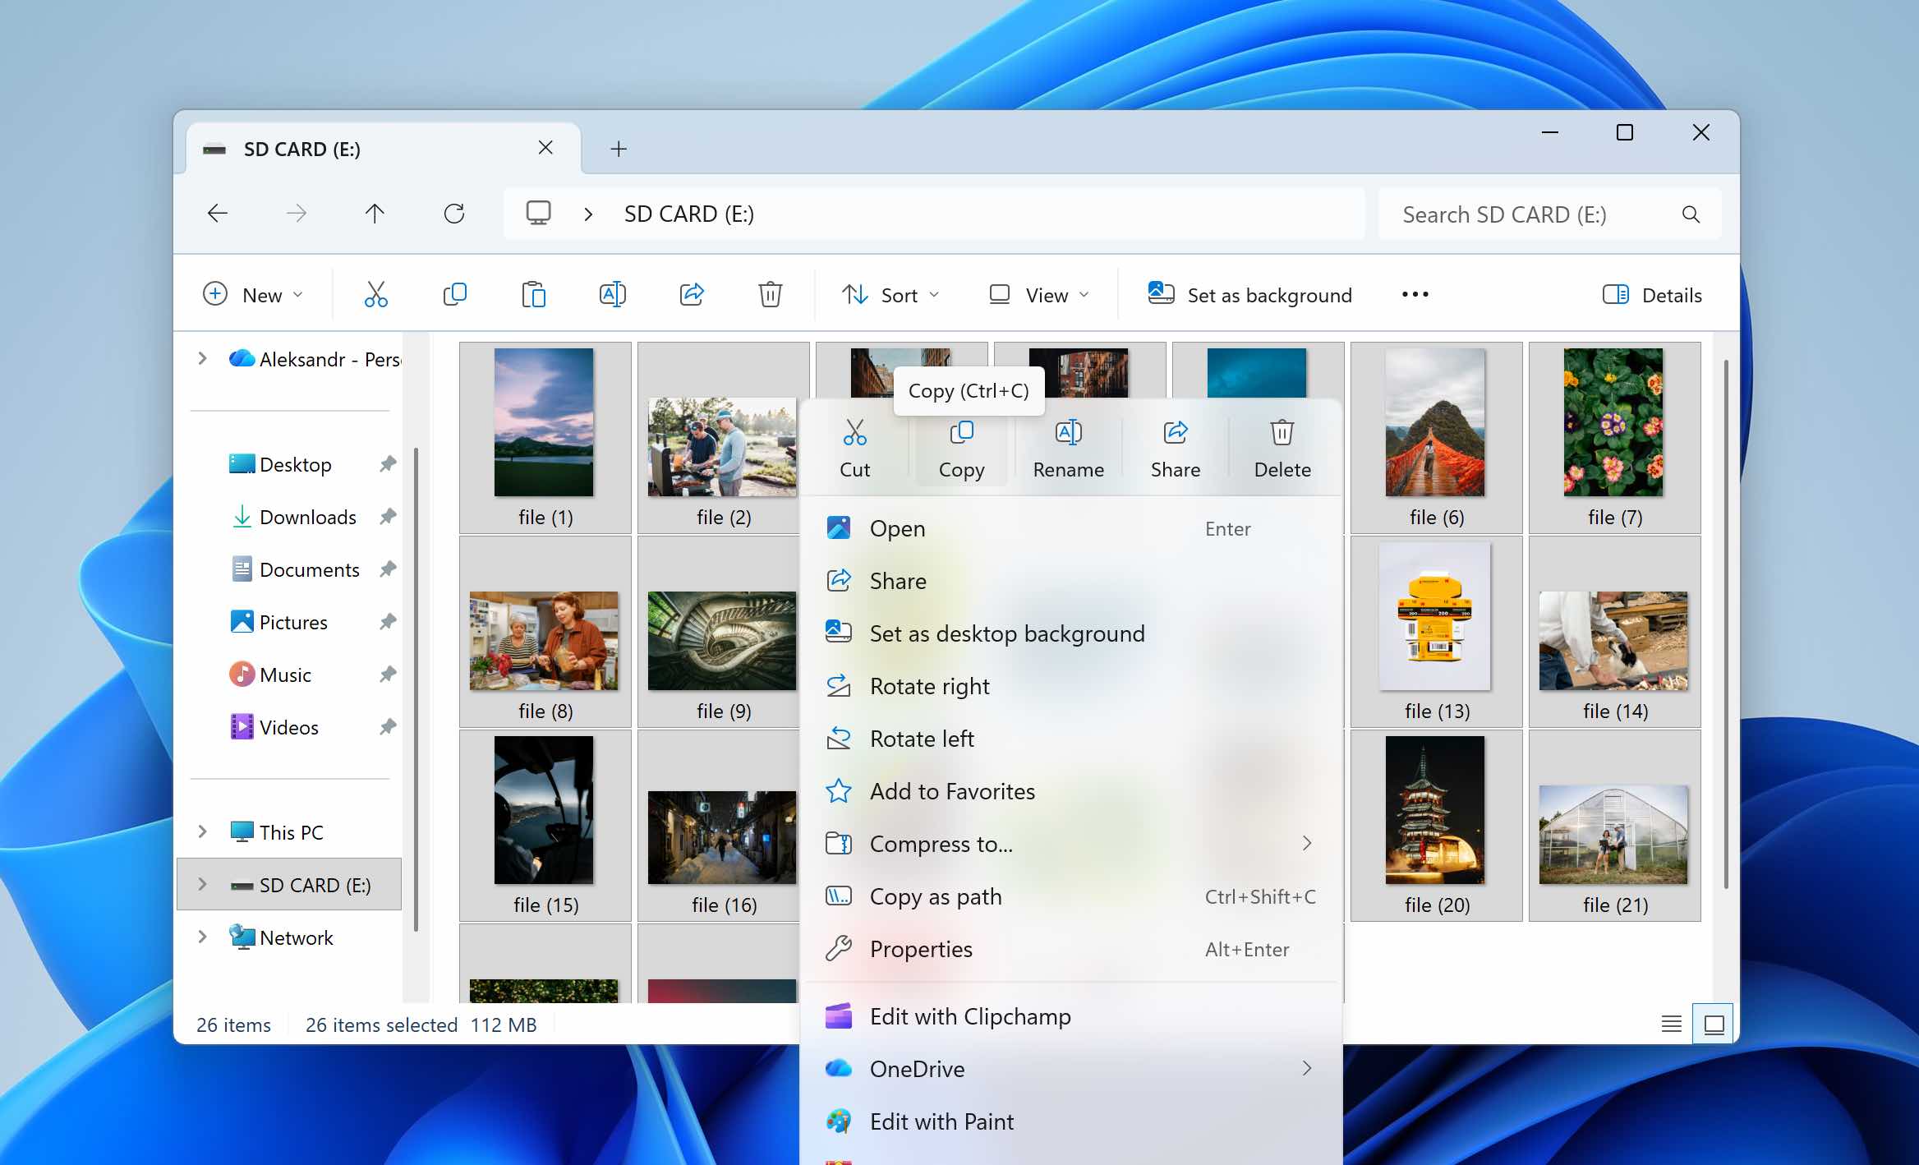Open the OneDrive submenu in context menu
The height and width of the screenshot is (1165, 1919).
(1068, 1069)
